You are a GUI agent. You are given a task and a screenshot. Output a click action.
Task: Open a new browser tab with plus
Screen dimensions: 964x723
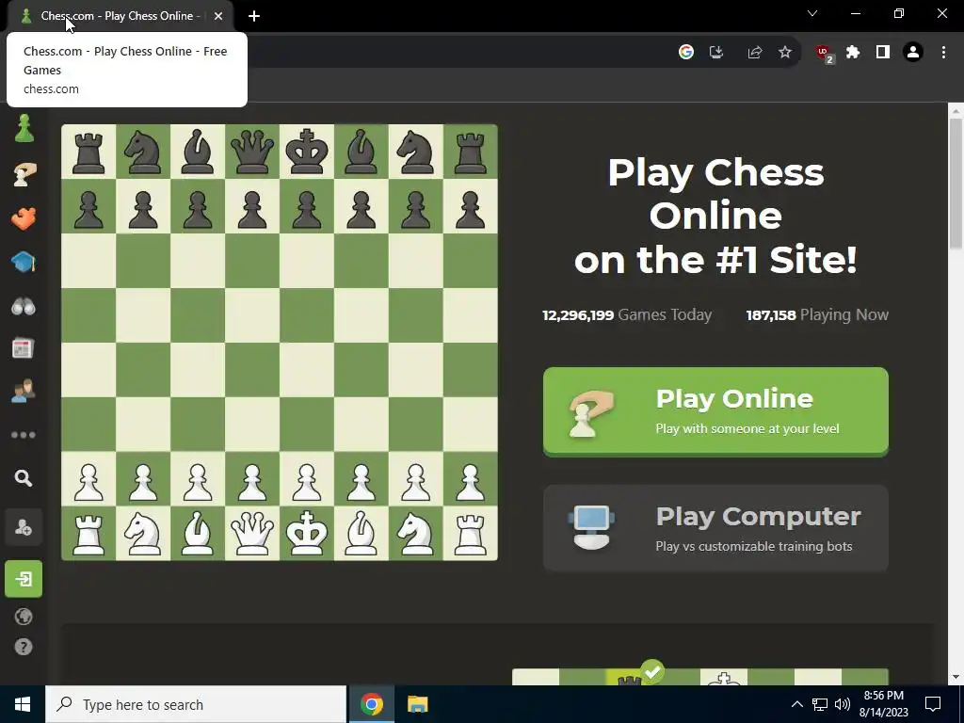[x=254, y=17]
